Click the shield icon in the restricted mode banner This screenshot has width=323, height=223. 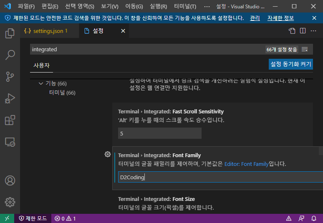[x=8, y=18]
